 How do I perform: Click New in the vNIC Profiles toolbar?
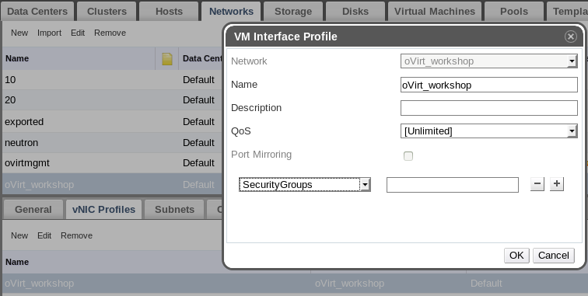coord(19,235)
